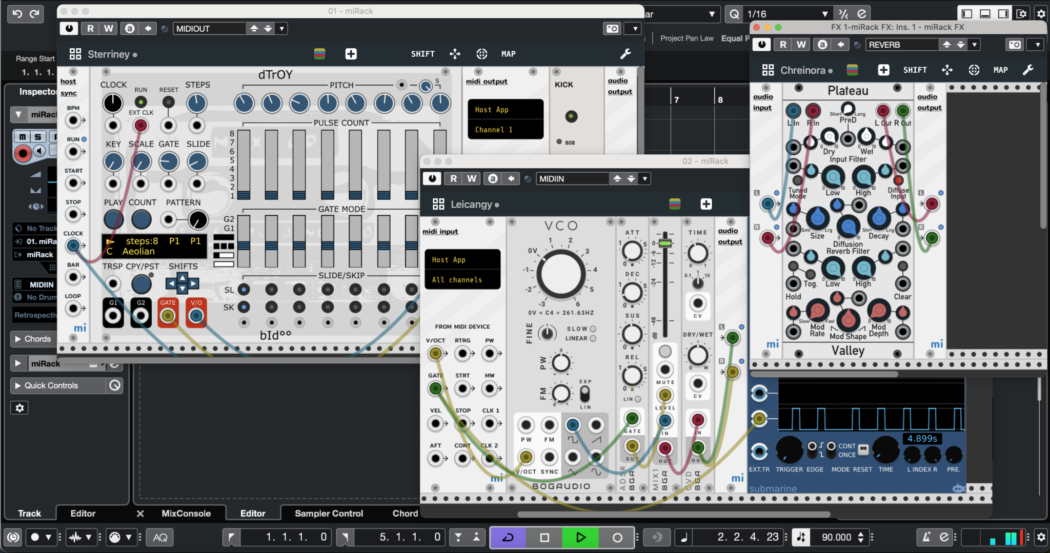Click the add-module plus icon in the Leicangy rack
Viewport: 1050px width, 553px height.
pyautogui.click(x=706, y=203)
